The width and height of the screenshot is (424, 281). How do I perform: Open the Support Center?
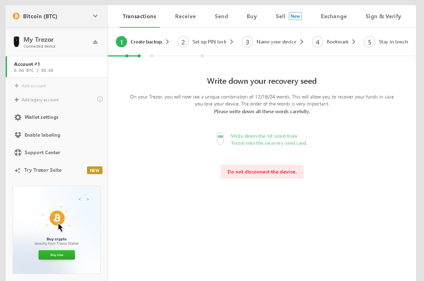pos(42,152)
